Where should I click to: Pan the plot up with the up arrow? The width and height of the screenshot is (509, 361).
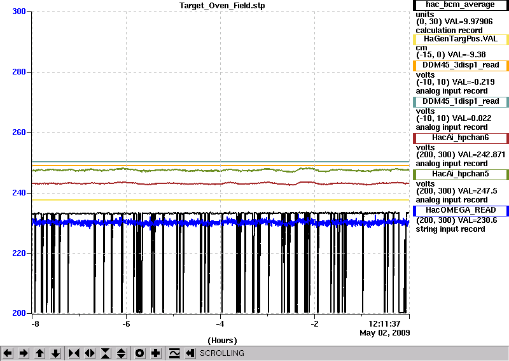click(39, 353)
